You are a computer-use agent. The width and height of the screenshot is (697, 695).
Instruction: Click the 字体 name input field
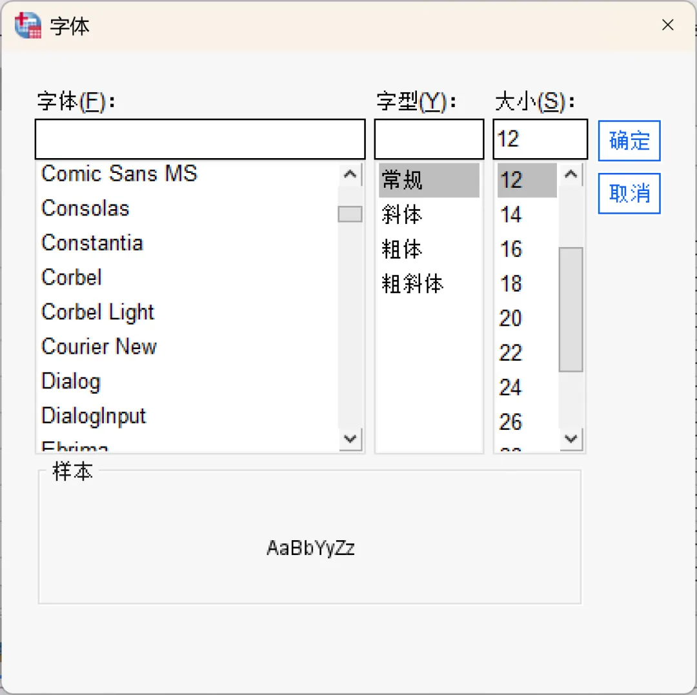(x=199, y=139)
